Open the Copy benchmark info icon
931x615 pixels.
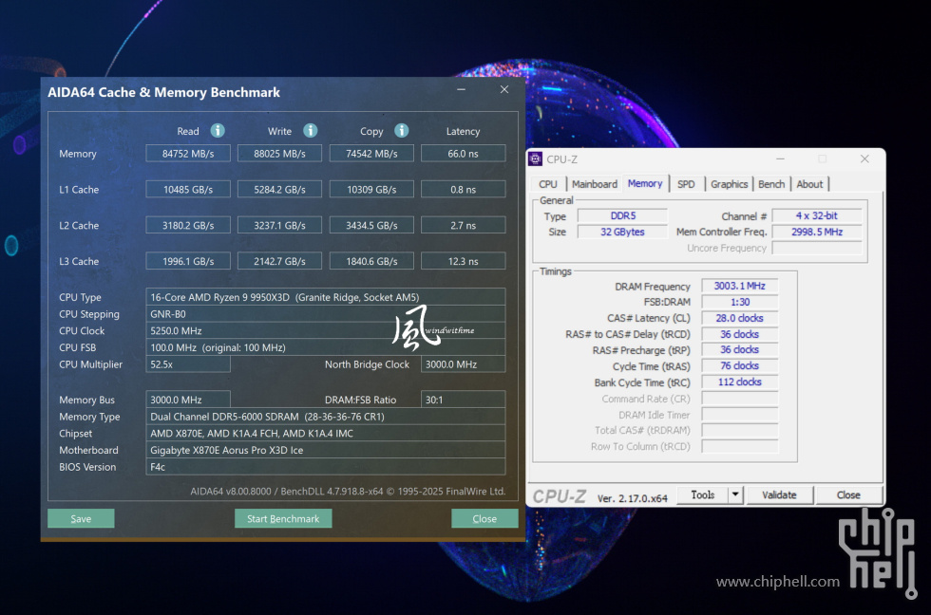point(401,131)
